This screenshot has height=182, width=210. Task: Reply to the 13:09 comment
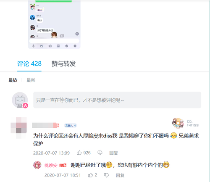click(x=113, y=153)
